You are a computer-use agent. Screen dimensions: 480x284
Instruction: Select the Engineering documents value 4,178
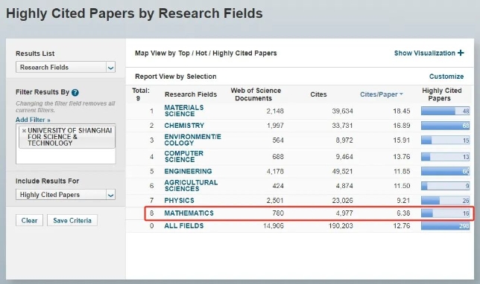click(275, 171)
